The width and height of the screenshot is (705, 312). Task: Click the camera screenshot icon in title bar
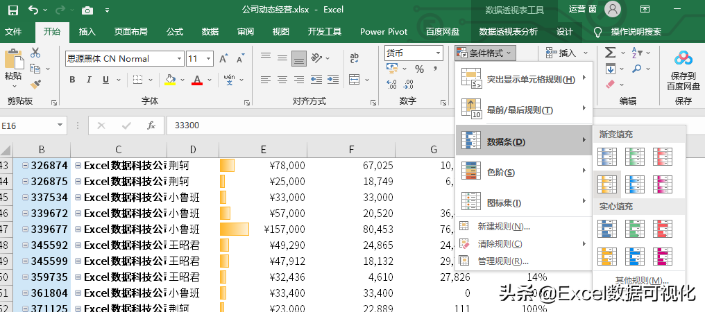(x=87, y=10)
